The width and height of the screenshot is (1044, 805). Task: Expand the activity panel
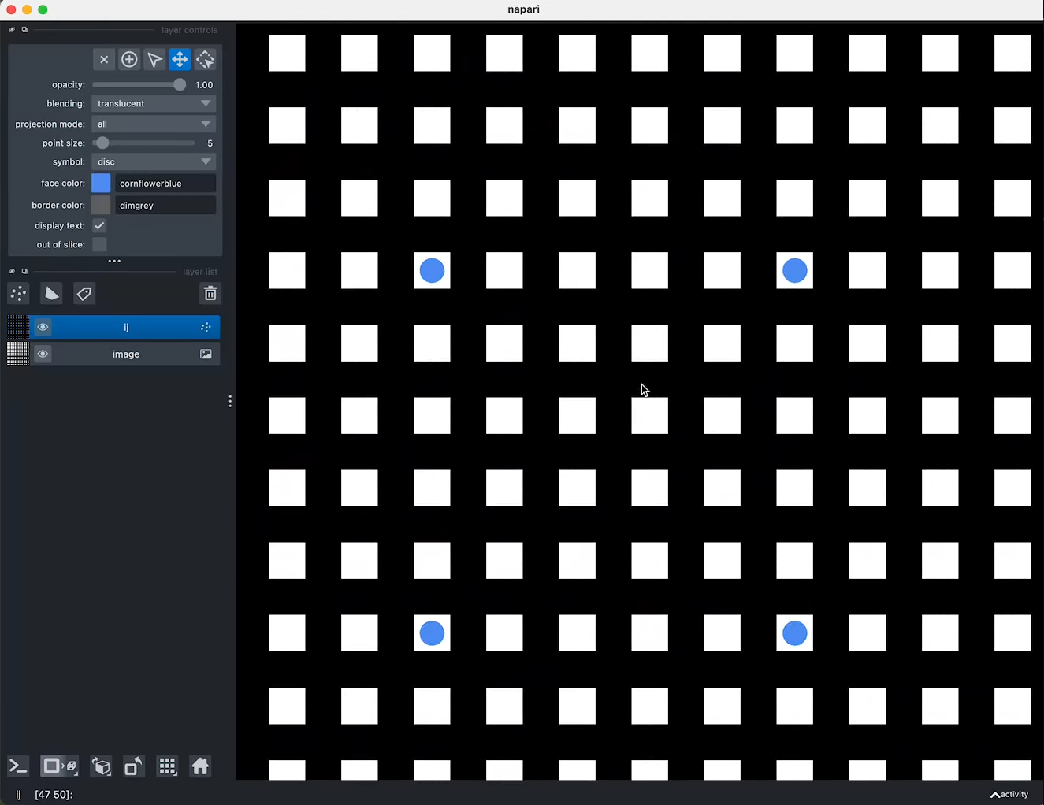[x=1009, y=794]
